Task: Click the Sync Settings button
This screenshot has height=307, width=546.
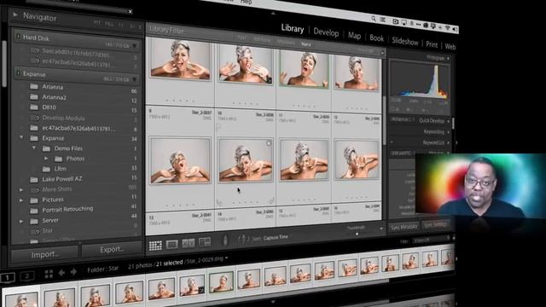Action: coord(435,224)
